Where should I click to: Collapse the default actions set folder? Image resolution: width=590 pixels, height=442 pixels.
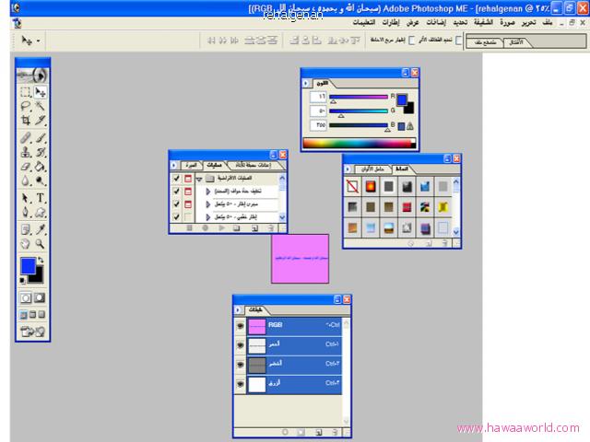point(199,178)
